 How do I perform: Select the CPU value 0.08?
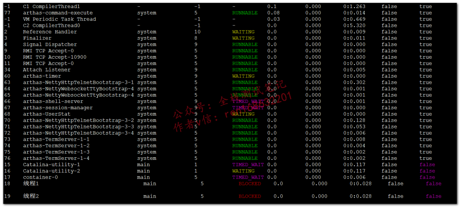pos(273,13)
